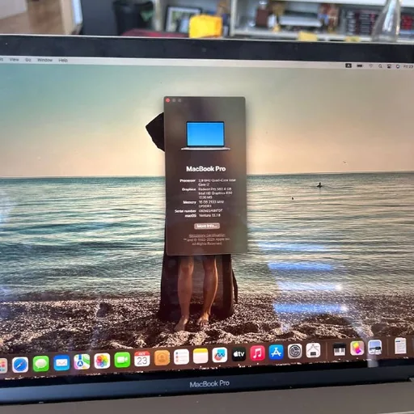Open the colorful icon right of the piano
Viewport: 414px width, 414px height.
click(x=357, y=349)
